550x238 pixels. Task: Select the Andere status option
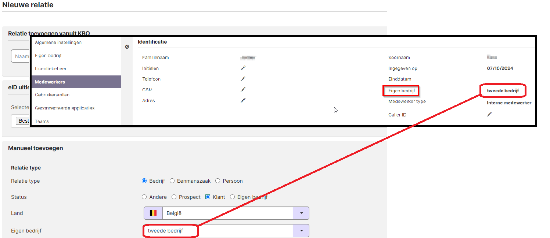[144, 197]
